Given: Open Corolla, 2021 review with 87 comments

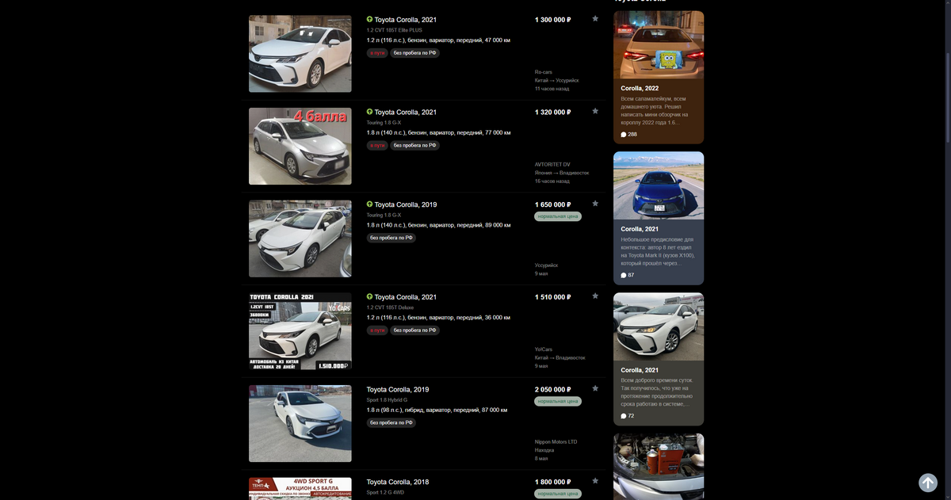Looking at the screenshot, I should tap(640, 229).
